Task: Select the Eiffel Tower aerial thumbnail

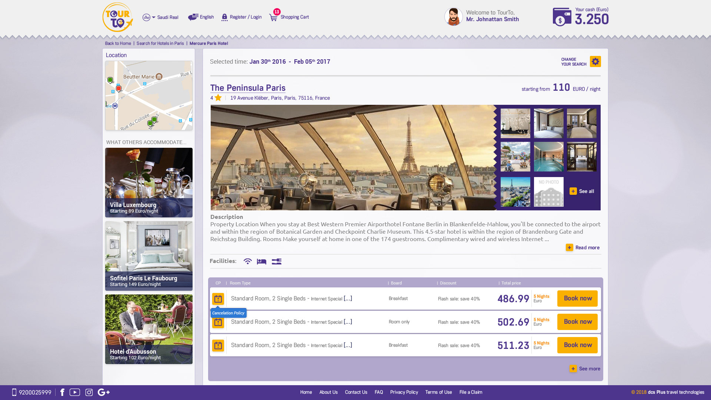Action: click(x=515, y=192)
